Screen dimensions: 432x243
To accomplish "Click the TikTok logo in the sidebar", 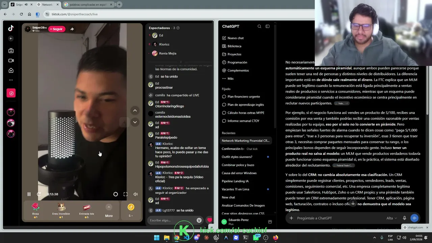I will click(x=11, y=28).
